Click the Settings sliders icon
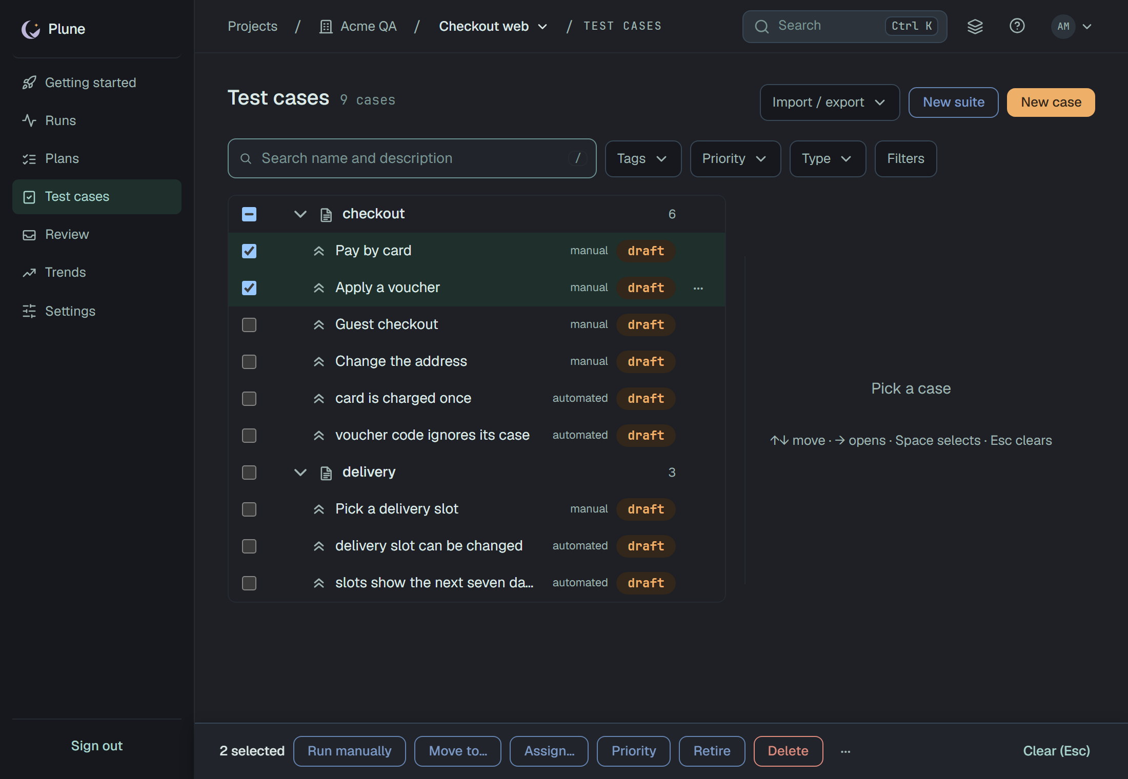Viewport: 1128px width, 779px height. [29, 311]
